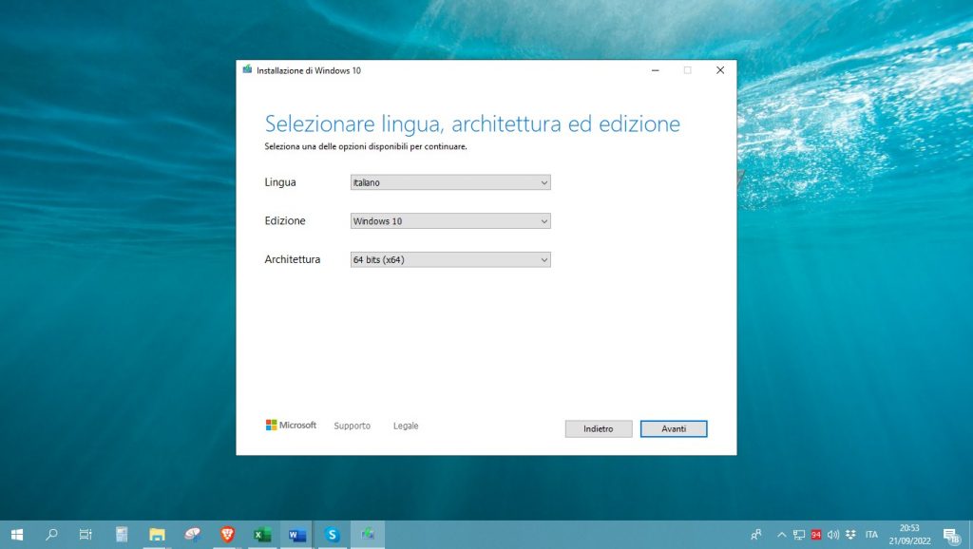Click the Microsoft logo
Viewport: 973px width, 549px height.
[x=291, y=426]
